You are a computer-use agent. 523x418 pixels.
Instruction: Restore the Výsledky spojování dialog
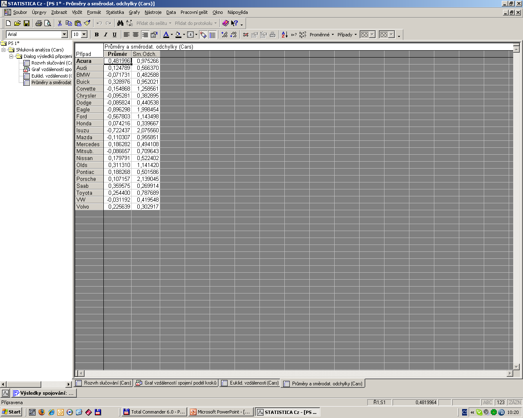43,393
